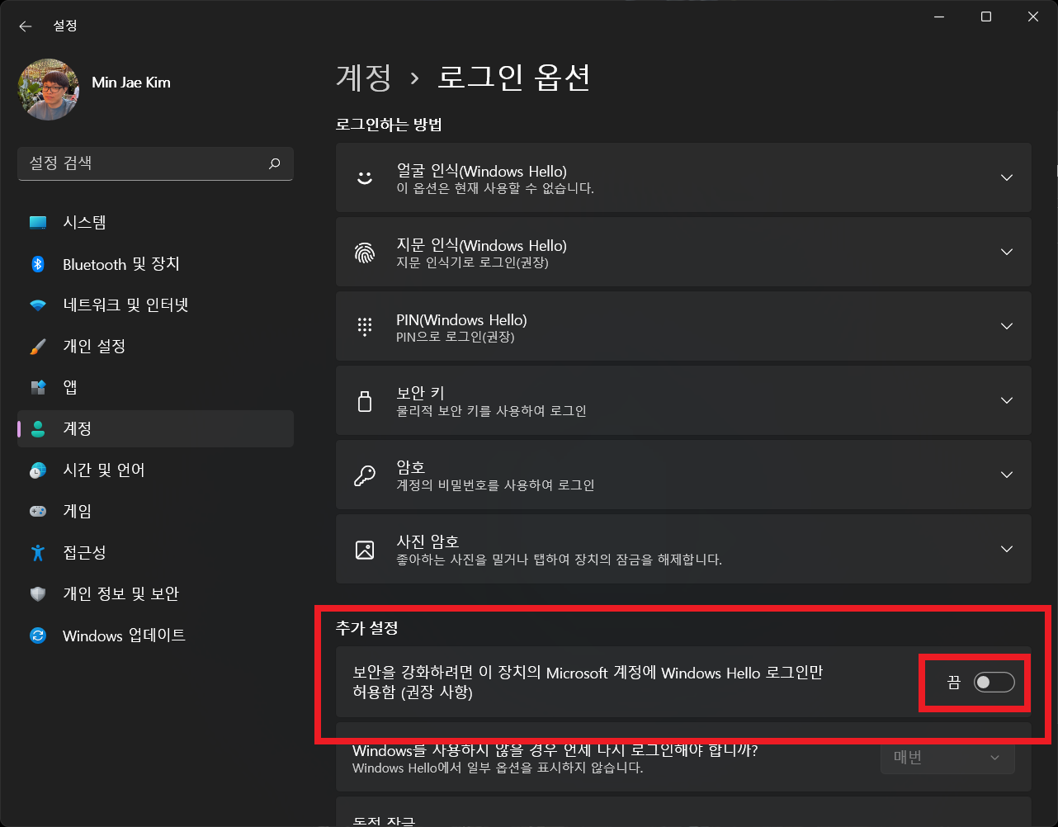Click the 로그인하는 방법 heading
1058x827 pixels.
(x=389, y=125)
